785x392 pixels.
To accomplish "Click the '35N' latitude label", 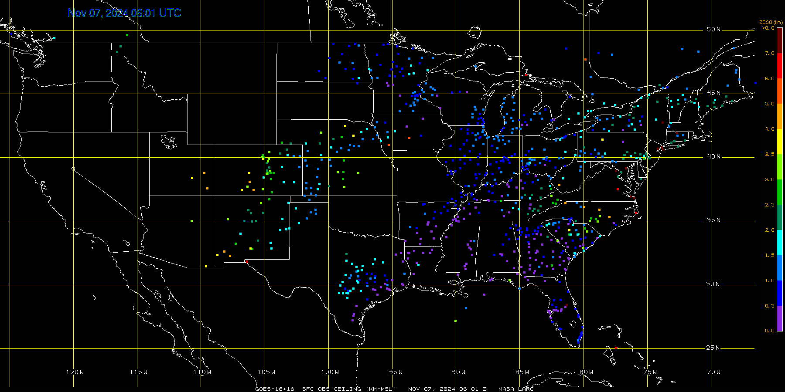I will click(x=714, y=220).
